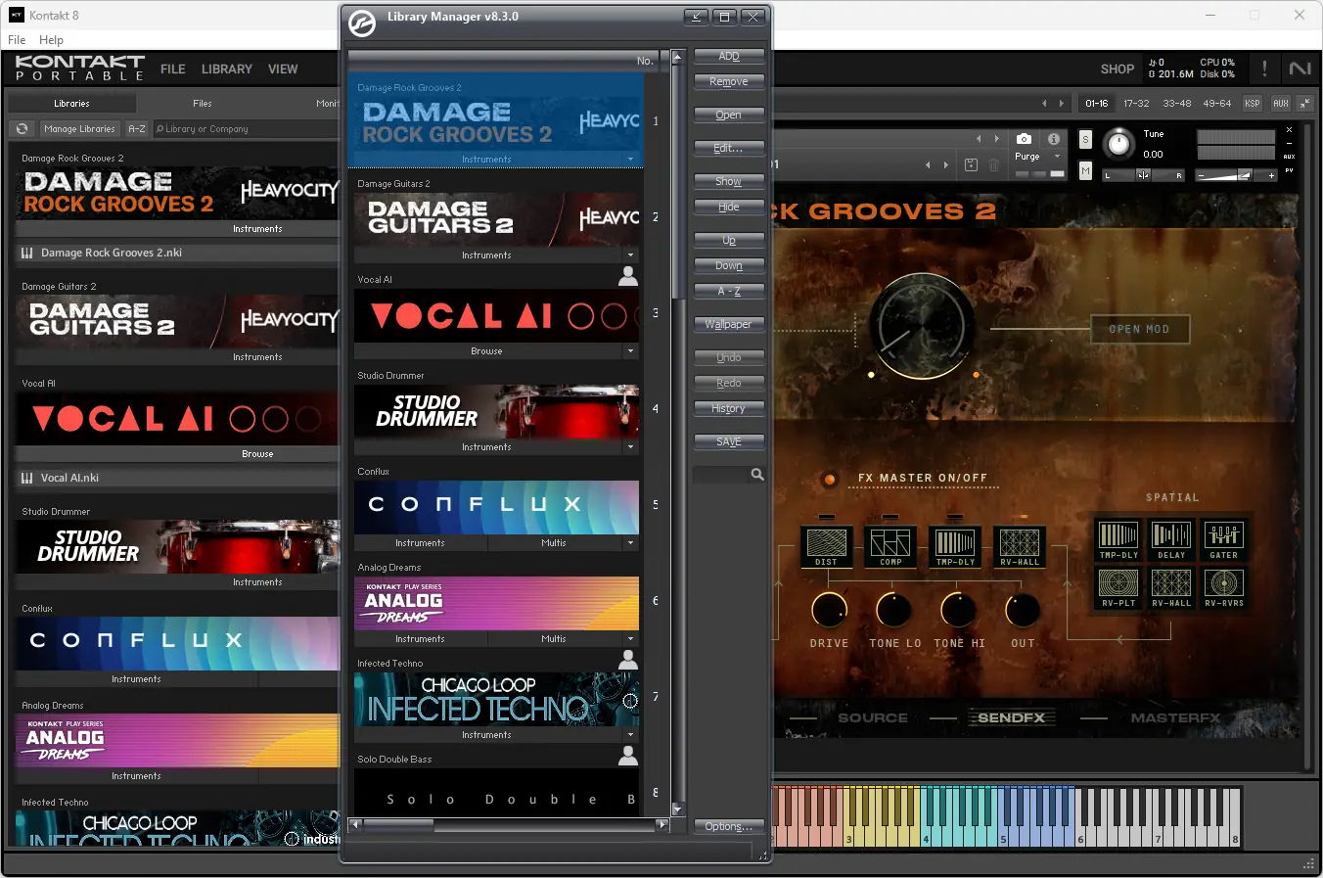Click the user icon above Vocal AI
The height and width of the screenshot is (878, 1323).
coord(628,277)
